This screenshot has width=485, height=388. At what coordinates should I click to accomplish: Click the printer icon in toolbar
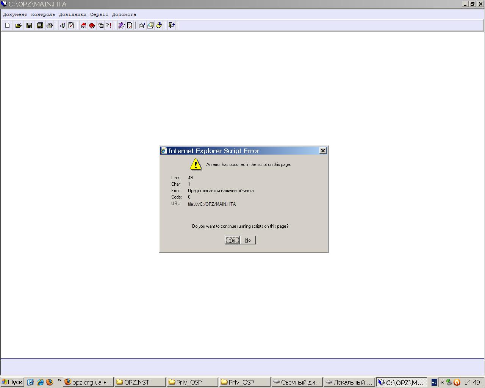pos(49,25)
